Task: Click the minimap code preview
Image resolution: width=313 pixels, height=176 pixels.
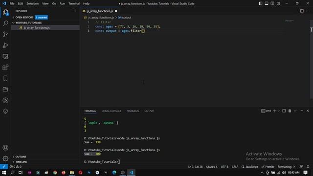Action: click(x=289, y=21)
